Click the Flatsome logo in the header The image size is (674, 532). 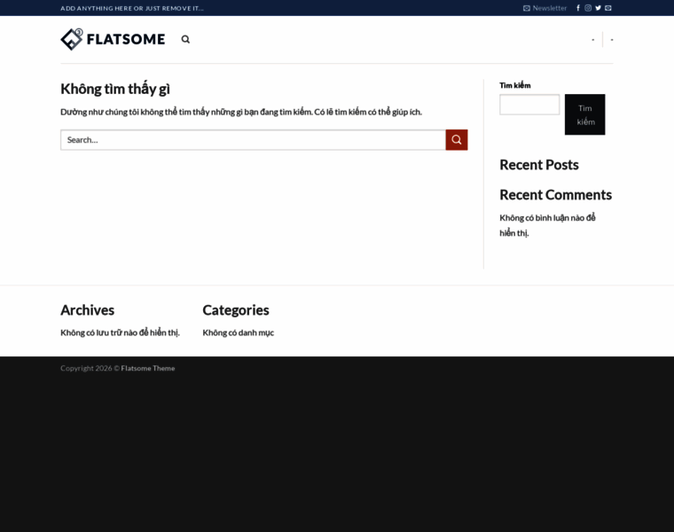(113, 39)
